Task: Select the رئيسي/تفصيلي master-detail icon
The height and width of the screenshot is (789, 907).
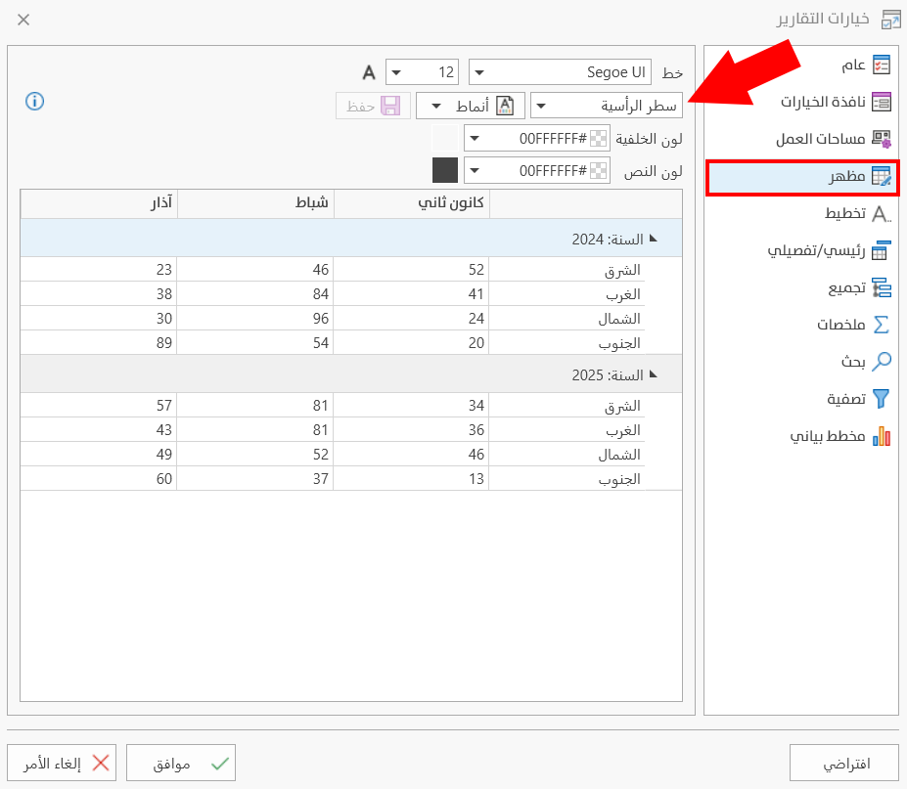Action: (881, 251)
